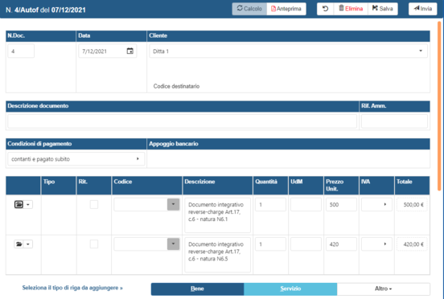Open the Altro row type menu
Image resolution: width=444 pixels, height=299 pixels.
(384, 289)
